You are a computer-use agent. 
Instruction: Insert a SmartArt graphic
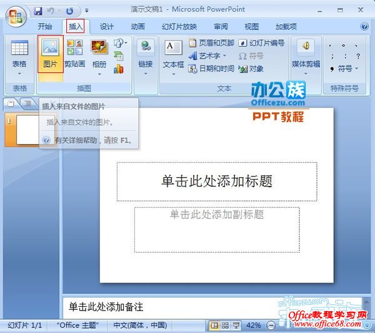pyautogui.click(x=118, y=56)
